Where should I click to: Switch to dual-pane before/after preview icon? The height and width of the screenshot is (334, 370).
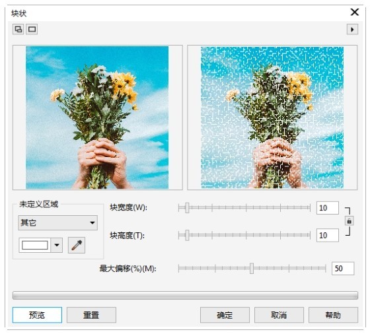(18, 30)
